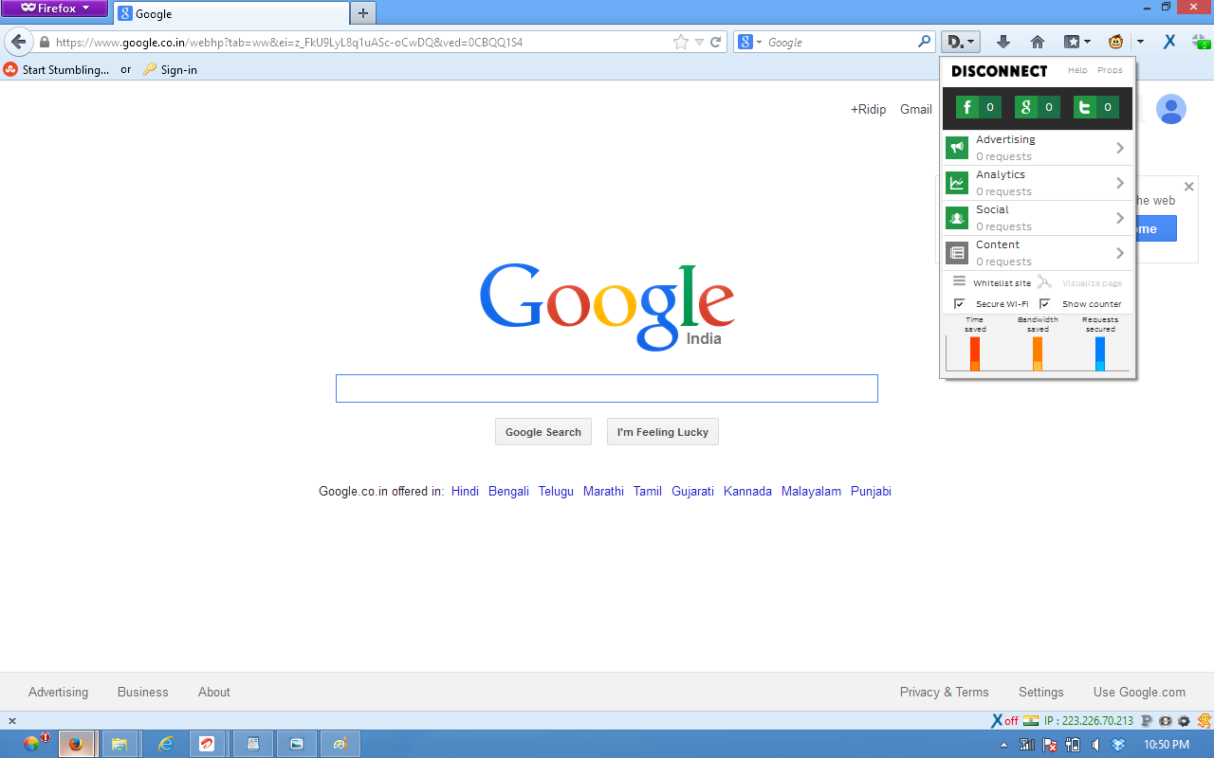Click the Disconnect toolbar button
The height and width of the screenshot is (758, 1214).
coord(961,42)
